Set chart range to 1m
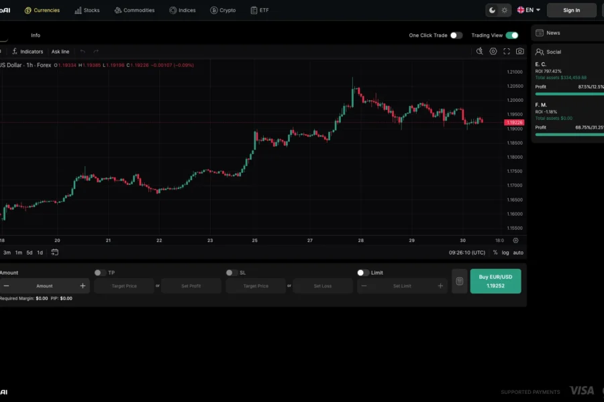The width and height of the screenshot is (604, 402). pyautogui.click(x=19, y=253)
